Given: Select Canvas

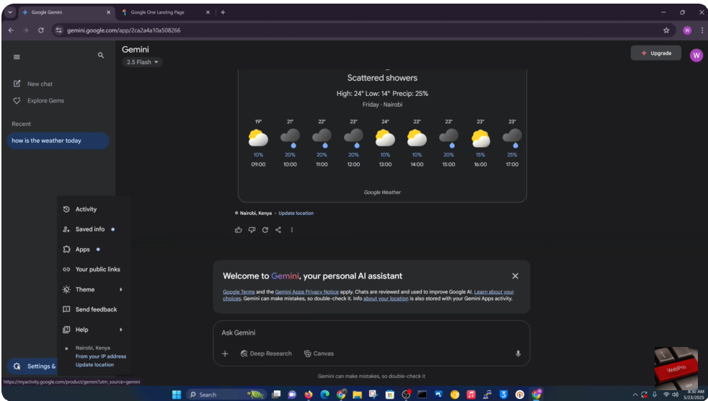Looking at the screenshot, I should tap(319, 353).
